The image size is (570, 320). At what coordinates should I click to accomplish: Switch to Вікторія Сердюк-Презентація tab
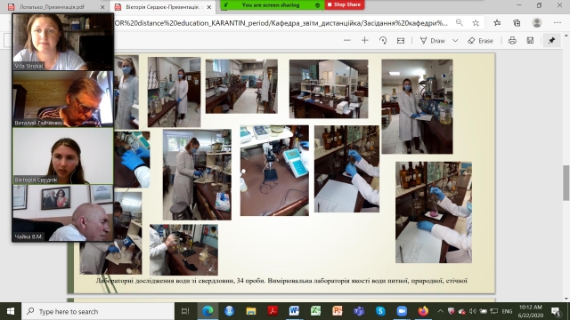click(x=162, y=7)
